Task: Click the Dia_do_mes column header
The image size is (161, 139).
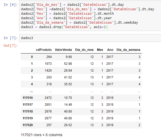Action: pyautogui.click(x=84, y=50)
